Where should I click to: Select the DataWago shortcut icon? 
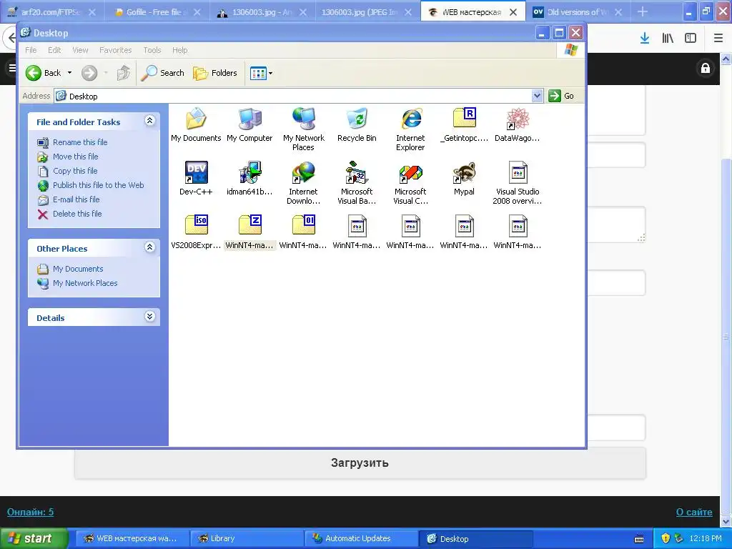point(518,124)
